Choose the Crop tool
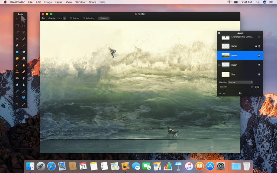Viewport: 277px width, 173px height. click(17, 39)
